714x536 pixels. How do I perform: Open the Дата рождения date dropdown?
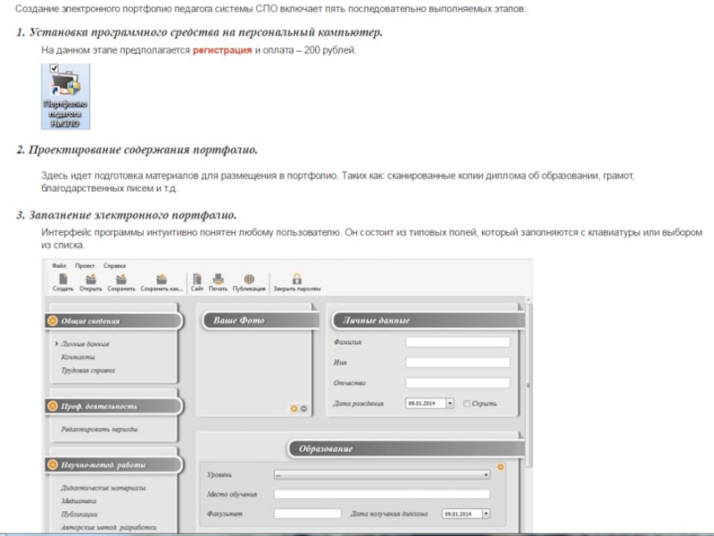coord(450,404)
